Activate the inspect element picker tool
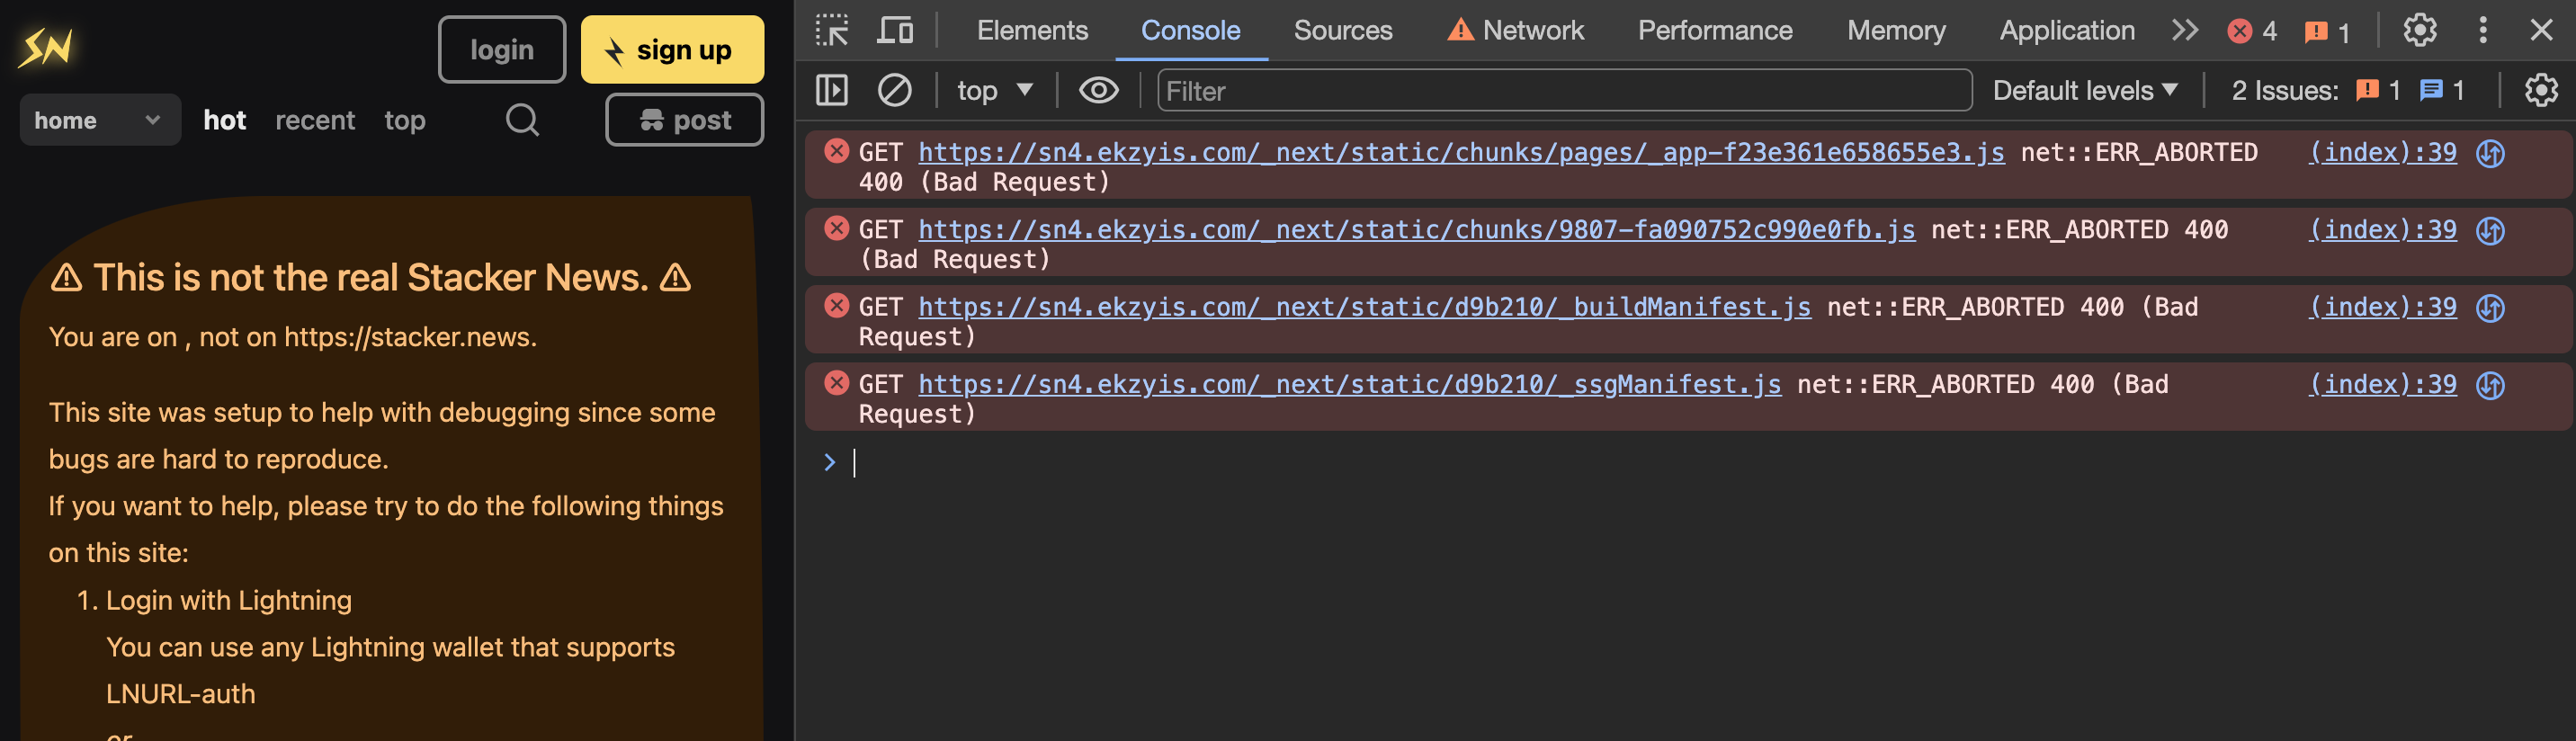 pyautogui.click(x=831, y=30)
